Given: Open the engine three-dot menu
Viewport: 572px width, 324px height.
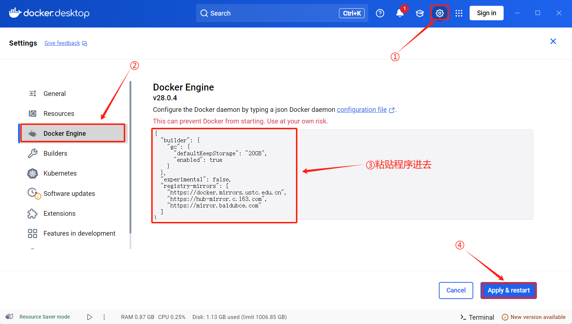Looking at the screenshot, I should coord(104,317).
